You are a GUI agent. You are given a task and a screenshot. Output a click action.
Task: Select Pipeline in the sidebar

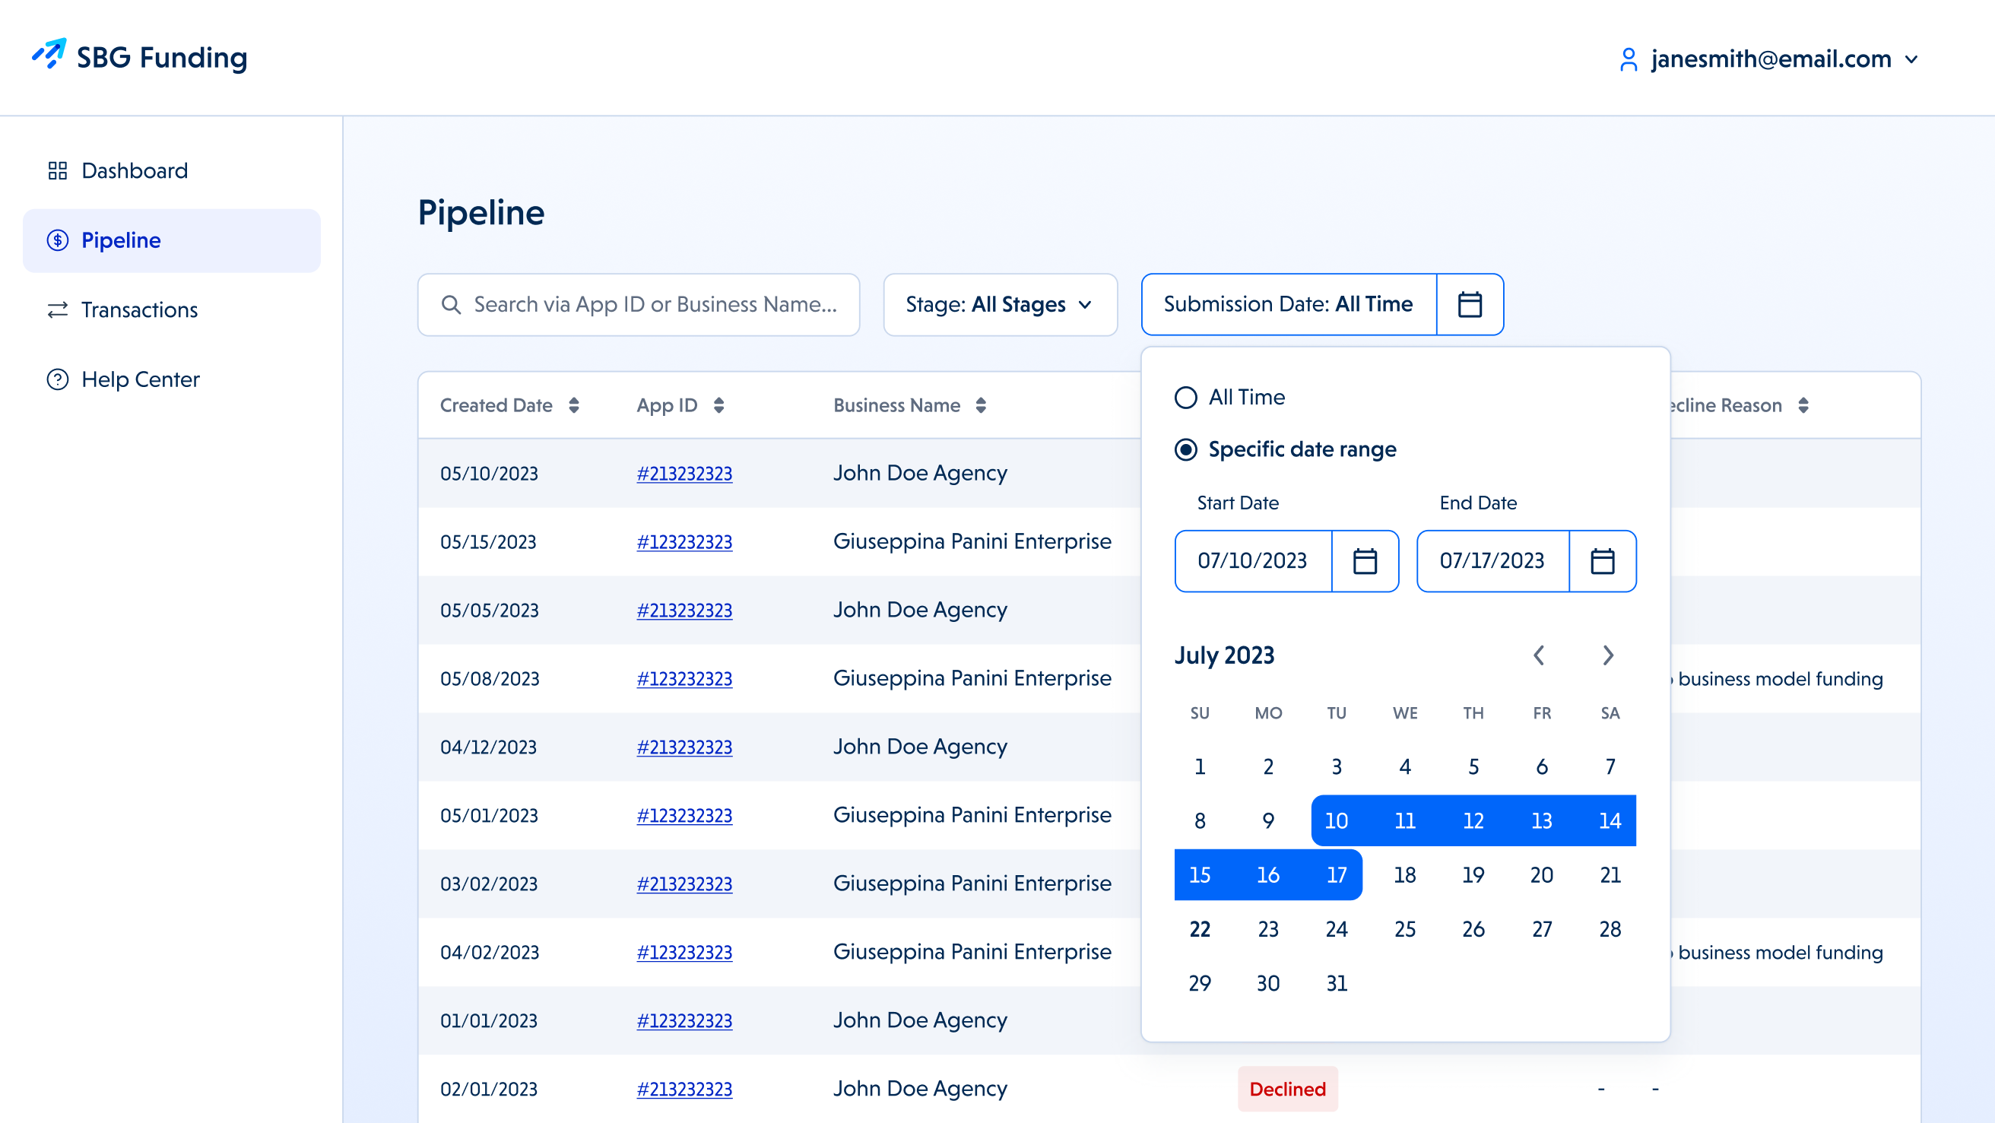point(171,240)
